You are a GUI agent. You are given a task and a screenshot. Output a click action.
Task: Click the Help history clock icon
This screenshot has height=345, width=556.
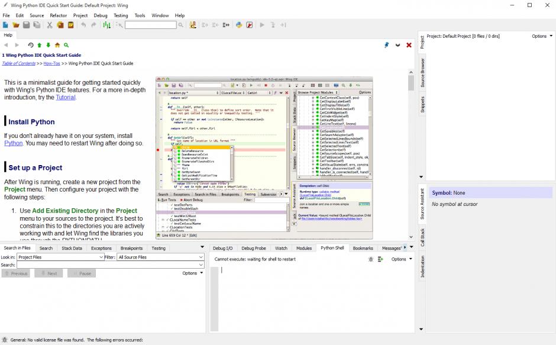pyautogui.click(x=31, y=45)
